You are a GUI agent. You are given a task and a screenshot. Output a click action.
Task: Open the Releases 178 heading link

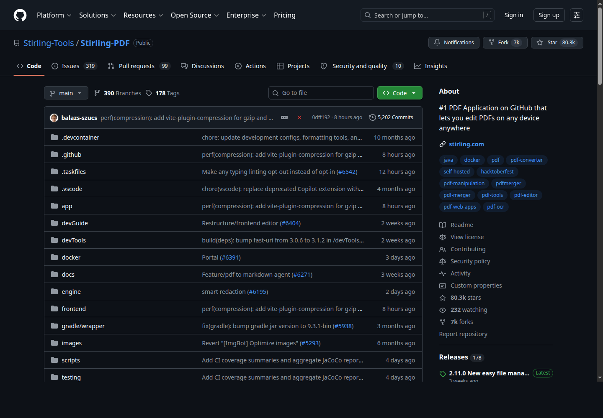pyautogui.click(x=461, y=357)
